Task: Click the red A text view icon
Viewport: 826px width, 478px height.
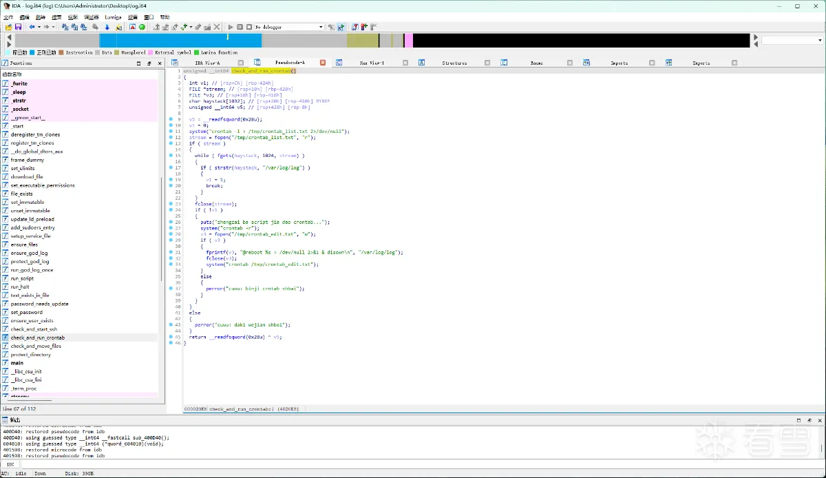Action: click(133, 27)
